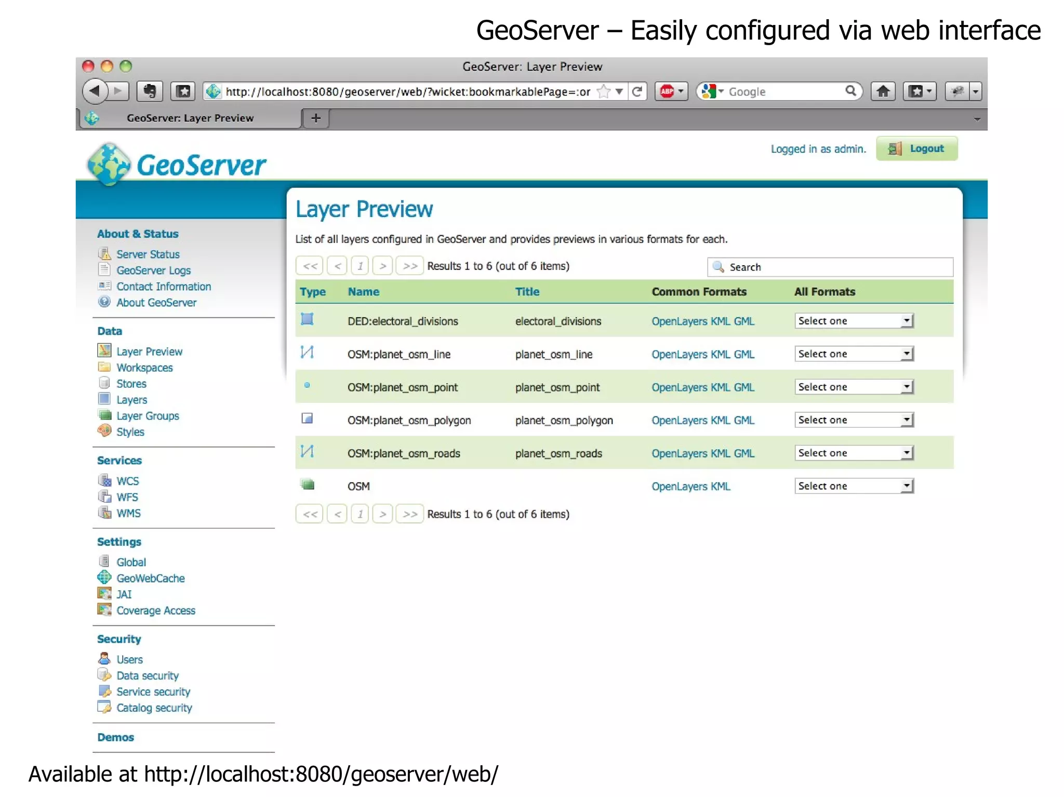
Task: Click the browser back arrow button
Action: 95,91
